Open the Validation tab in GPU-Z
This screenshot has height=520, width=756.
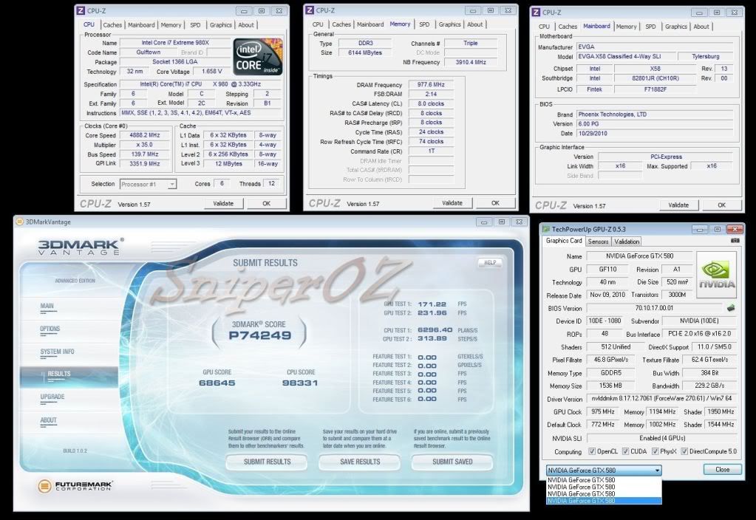pos(627,242)
